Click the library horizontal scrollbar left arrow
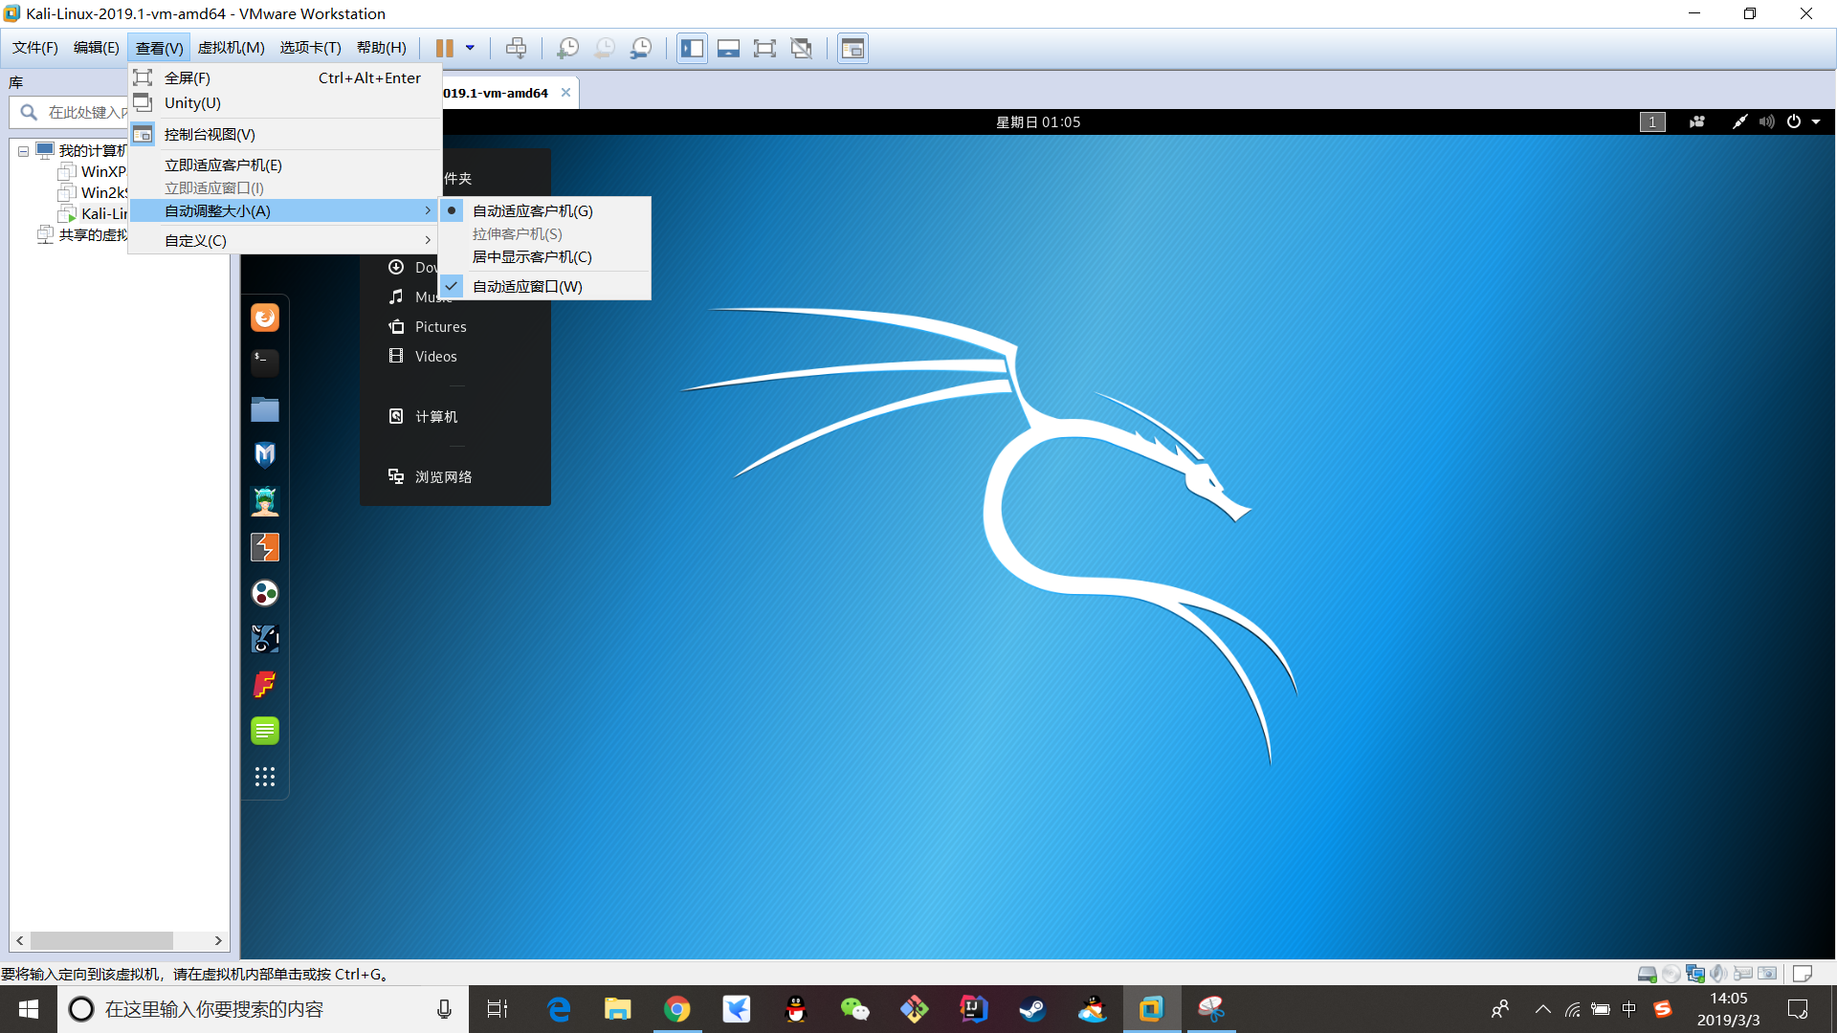 coord(20,941)
